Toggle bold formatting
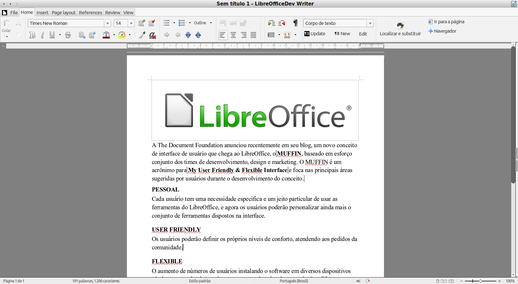This screenshot has width=518, height=284. 32,35
